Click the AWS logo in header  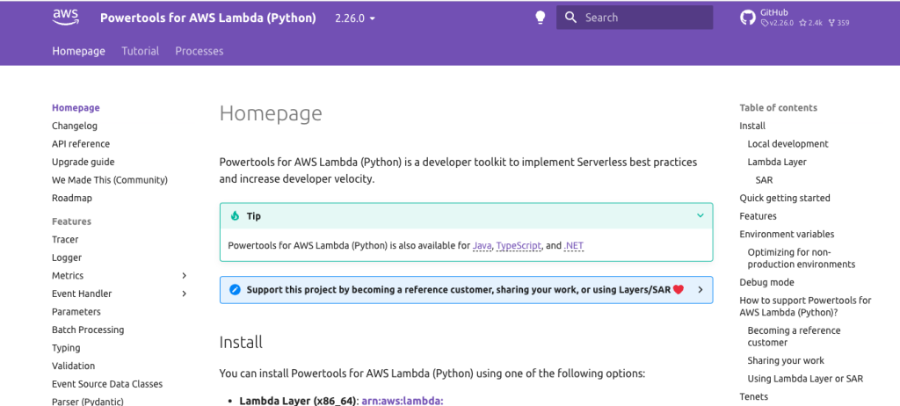[x=65, y=18]
